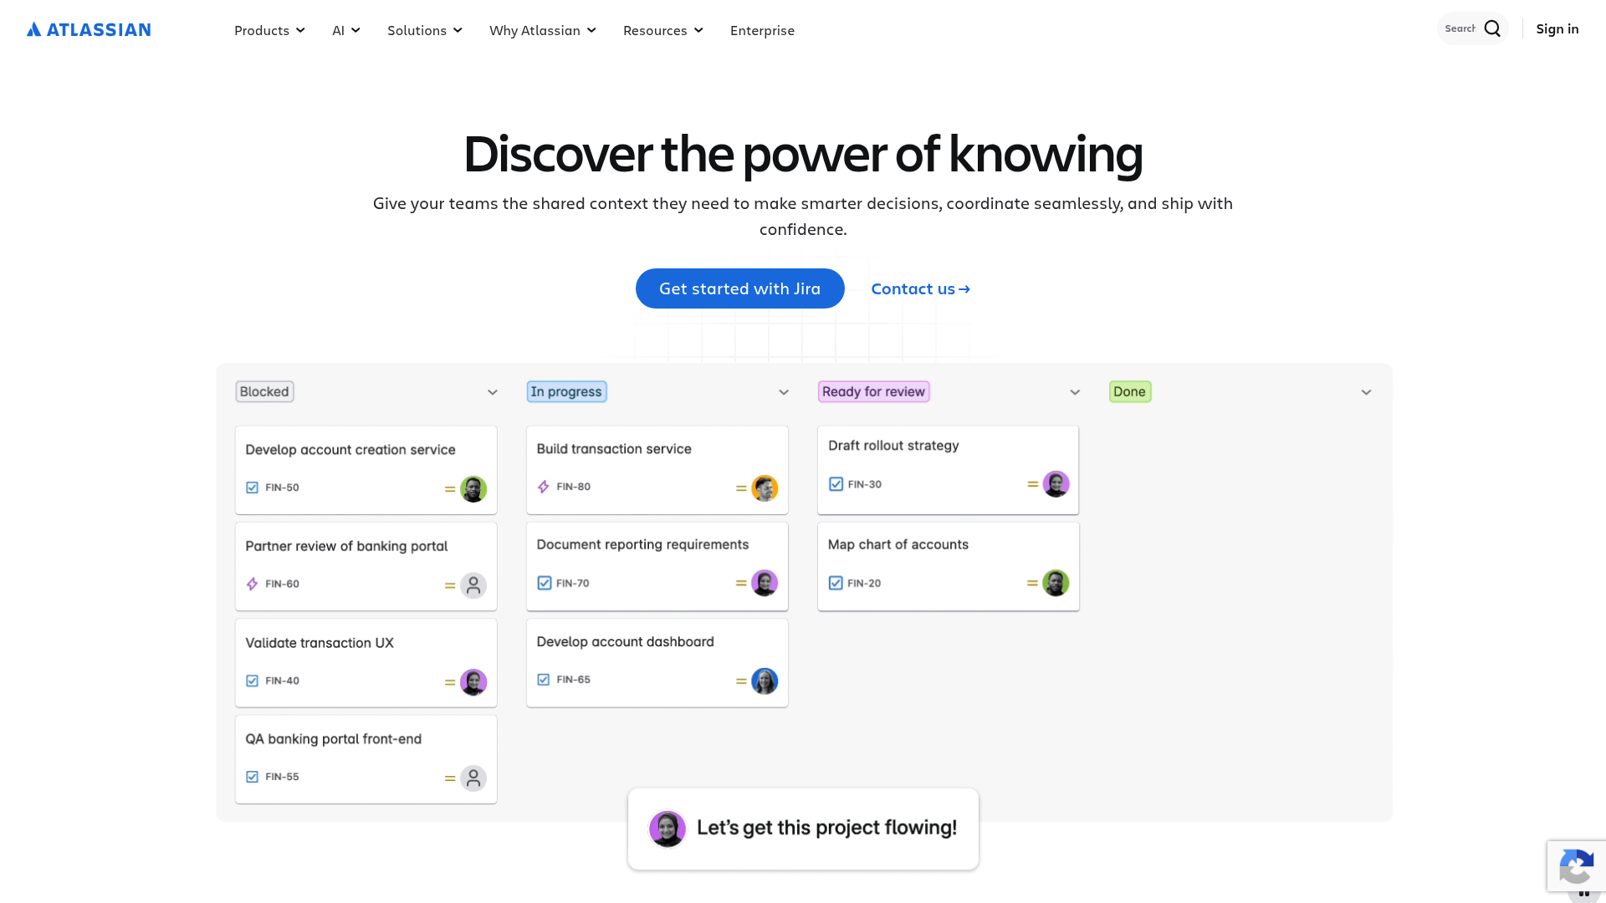This screenshot has width=1606, height=903.
Task: Open the Partner review of banking portal card
Action: click(x=366, y=566)
